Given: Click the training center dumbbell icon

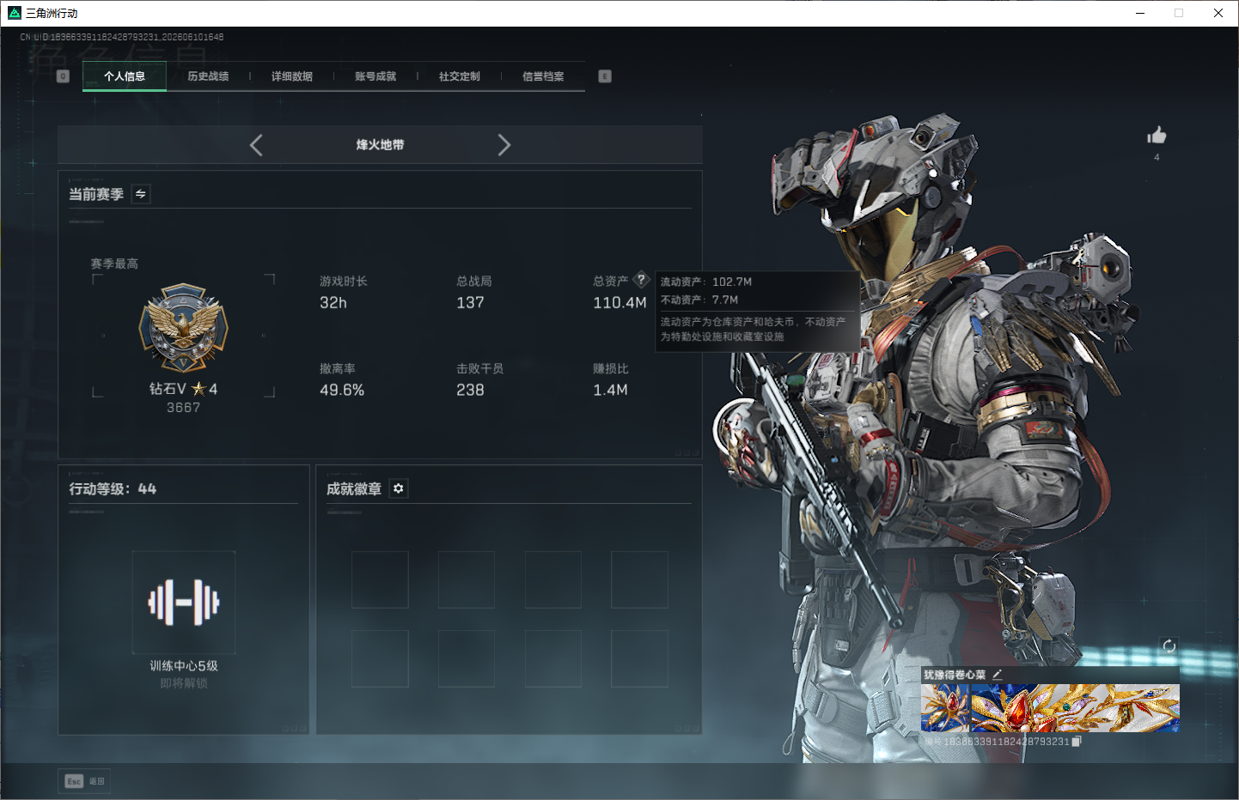Looking at the screenshot, I should coord(184,603).
